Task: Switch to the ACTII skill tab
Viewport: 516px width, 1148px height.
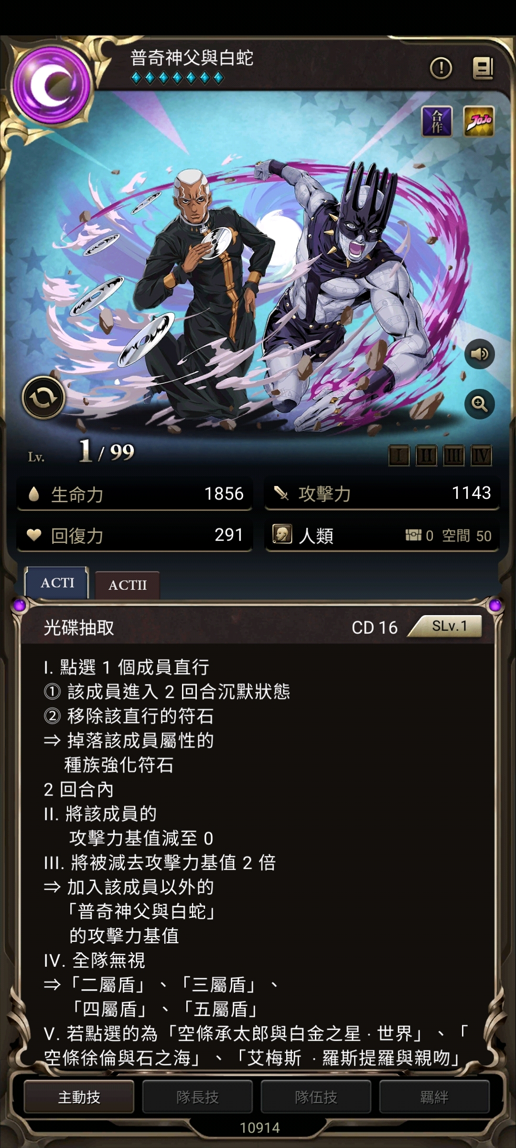Action: 128,585
